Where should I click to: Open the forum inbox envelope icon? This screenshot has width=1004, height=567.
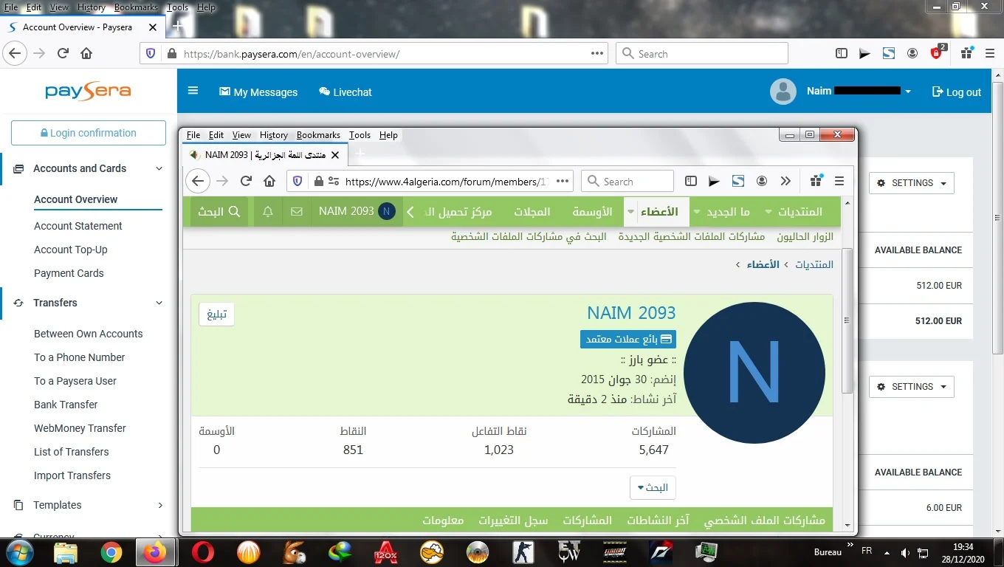tap(297, 212)
